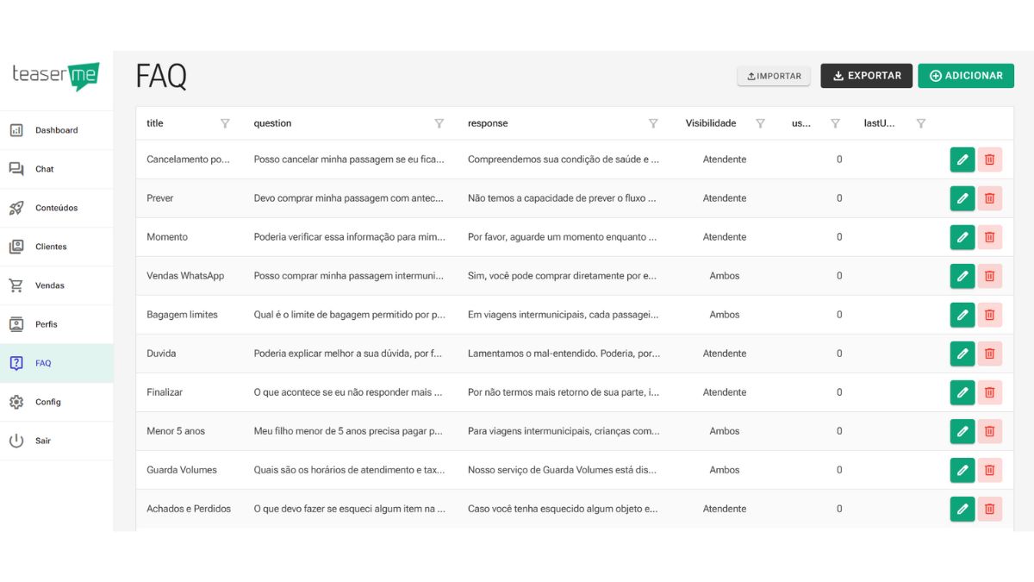Sort by the question column header
1034x582 pixels.
coord(272,123)
